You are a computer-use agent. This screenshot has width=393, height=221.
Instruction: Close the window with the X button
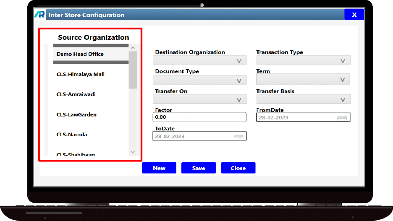pos(354,15)
